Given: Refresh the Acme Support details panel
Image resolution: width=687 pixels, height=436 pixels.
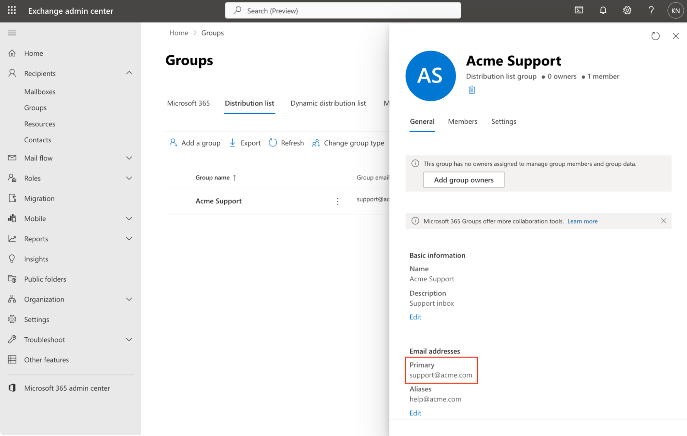Looking at the screenshot, I should 655,36.
